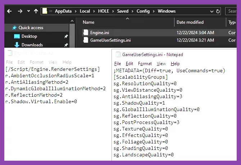
Task: Click the Quick access star icon
Action: [14, 28]
